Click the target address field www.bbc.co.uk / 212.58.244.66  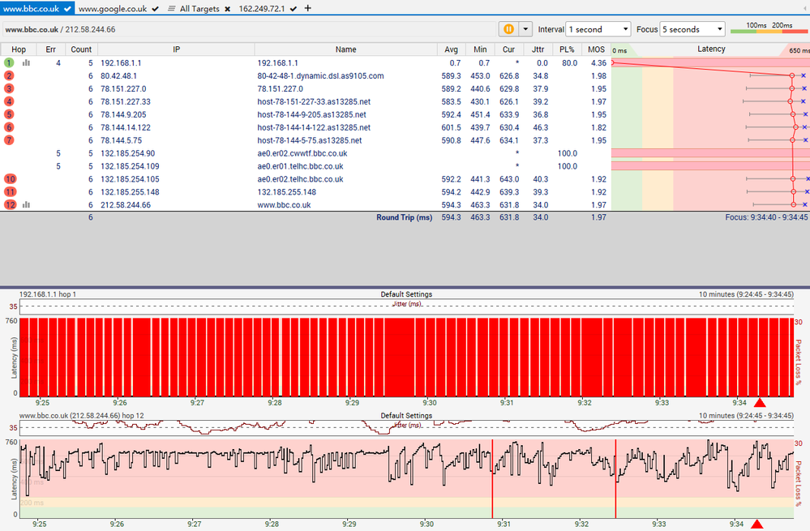point(248,29)
